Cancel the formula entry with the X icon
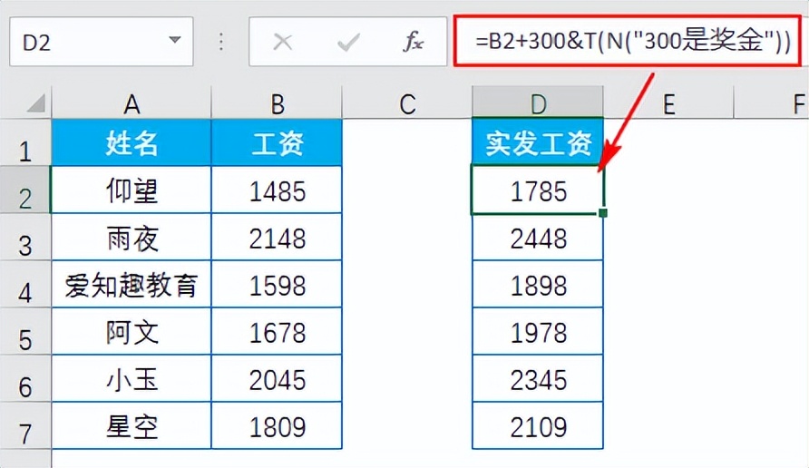Viewport: 809px width, 468px height. pos(283,42)
